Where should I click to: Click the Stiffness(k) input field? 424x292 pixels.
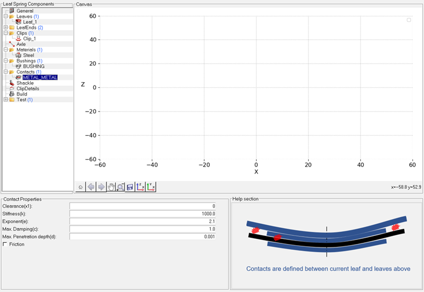(x=142, y=213)
